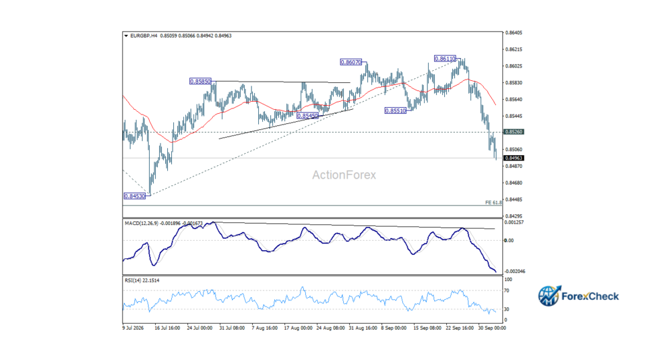Click -0.002046 on the MACD axis

[515, 272]
